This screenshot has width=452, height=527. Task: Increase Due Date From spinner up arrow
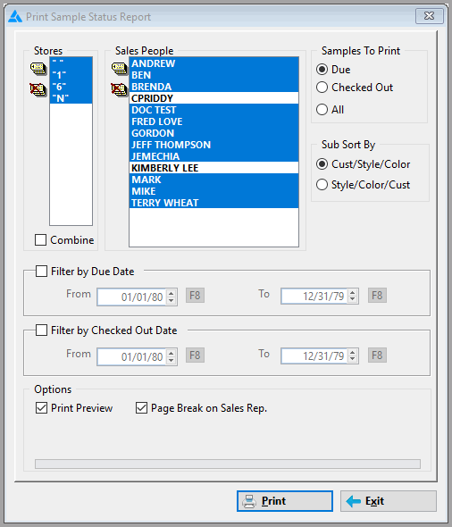pos(172,293)
